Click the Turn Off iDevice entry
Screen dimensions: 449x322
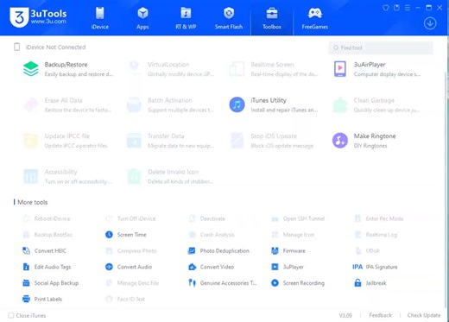click(x=130, y=218)
